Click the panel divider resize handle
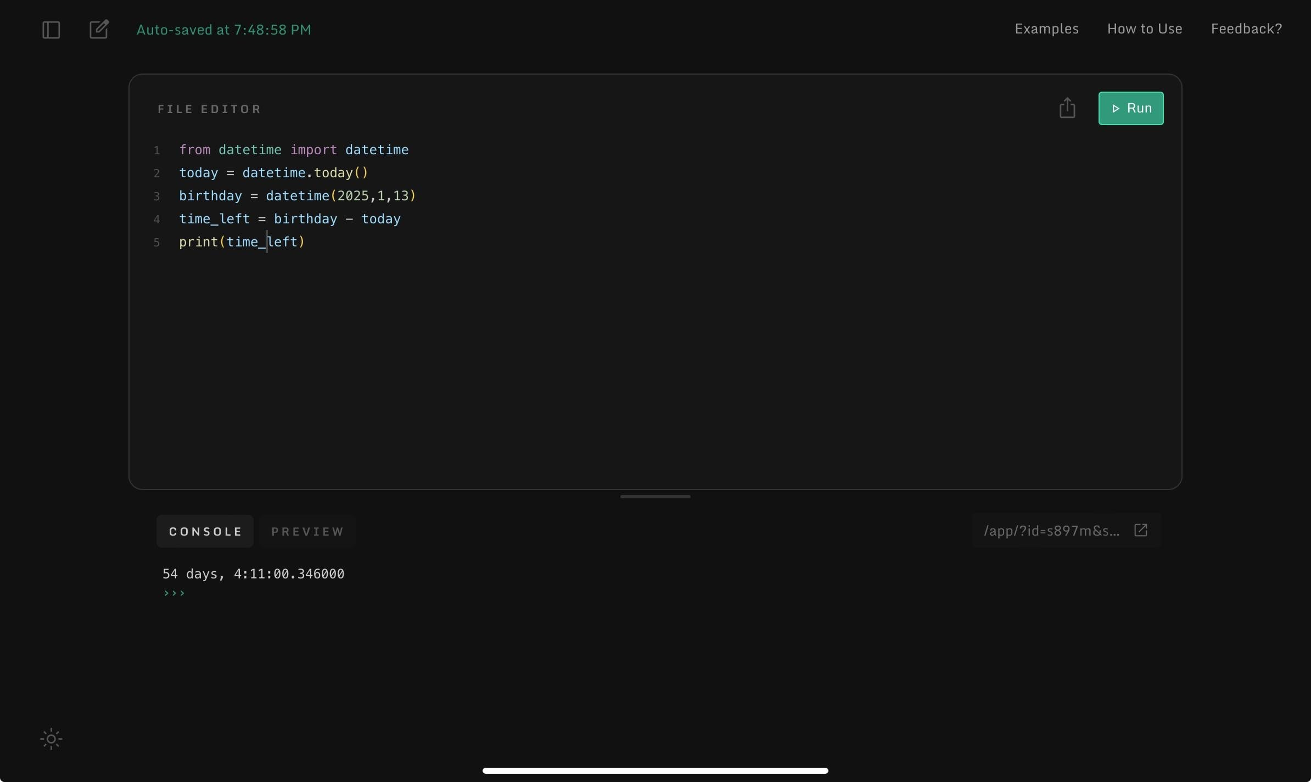1311x782 pixels. (654, 496)
